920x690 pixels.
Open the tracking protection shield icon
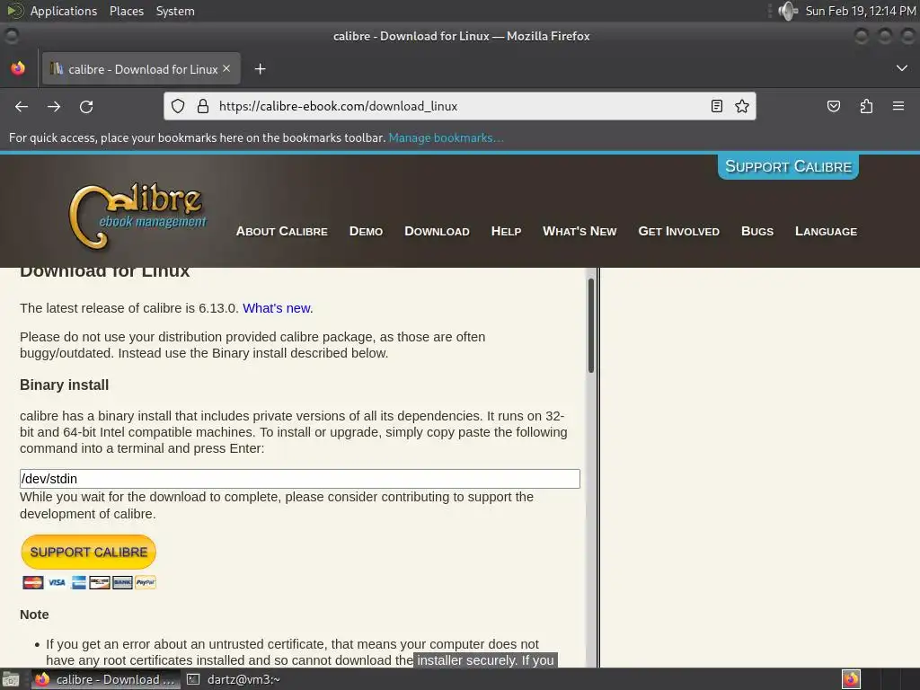coord(178,106)
